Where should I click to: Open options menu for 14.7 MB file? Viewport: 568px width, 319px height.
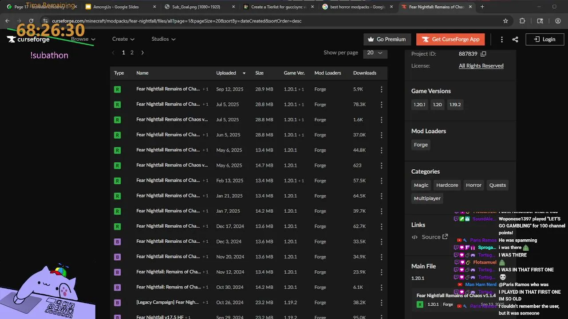click(381, 165)
